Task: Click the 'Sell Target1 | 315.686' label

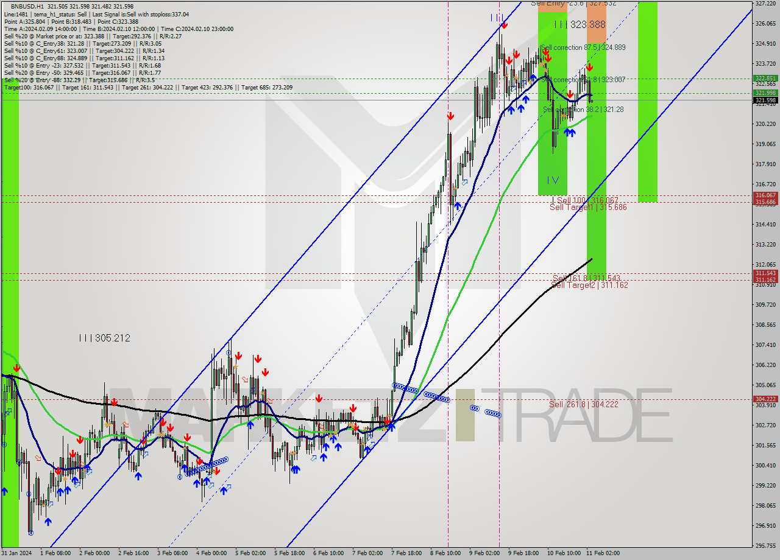Action: click(x=588, y=208)
